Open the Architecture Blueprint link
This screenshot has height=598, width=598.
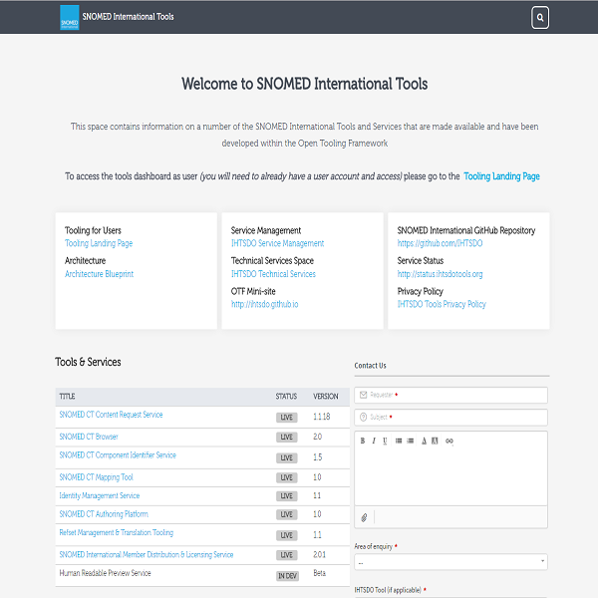(x=99, y=274)
